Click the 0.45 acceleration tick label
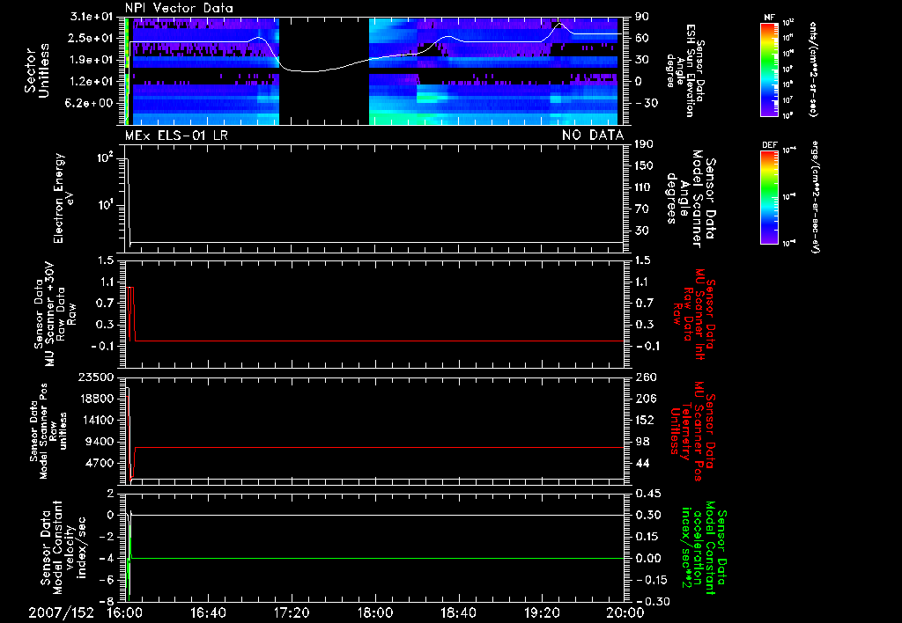902x623 pixels. (648, 494)
